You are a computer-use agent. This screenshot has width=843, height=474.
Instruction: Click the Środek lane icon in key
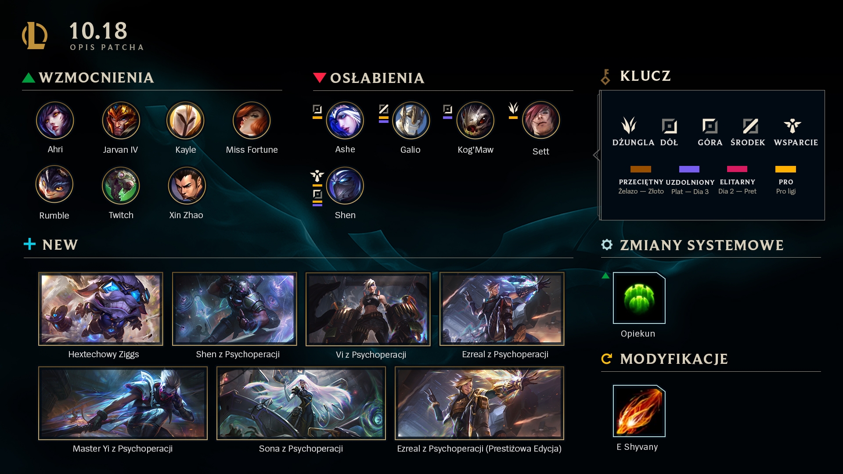click(750, 126)
